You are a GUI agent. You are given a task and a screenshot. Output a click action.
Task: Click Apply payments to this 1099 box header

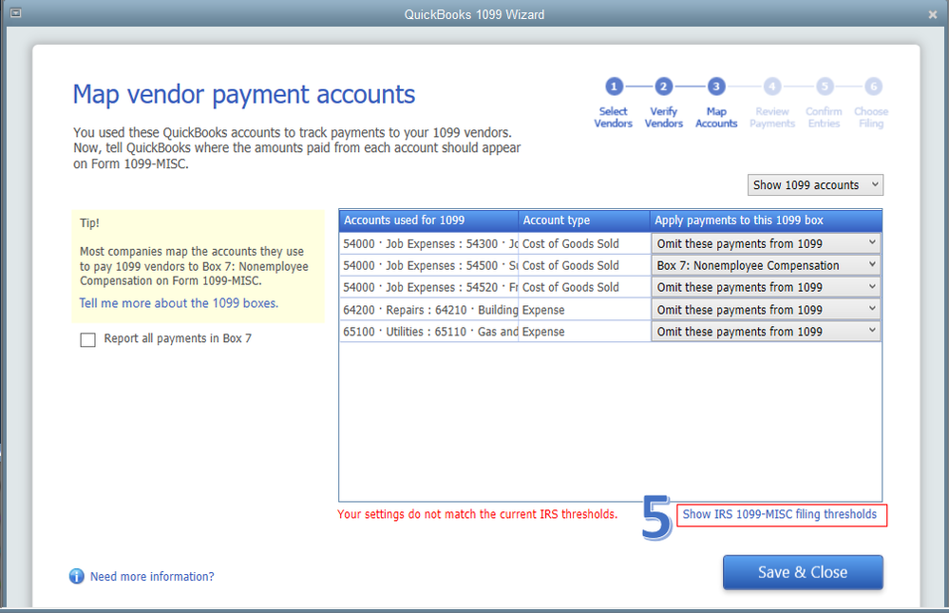pyautogui.click(x=766, y=220)
